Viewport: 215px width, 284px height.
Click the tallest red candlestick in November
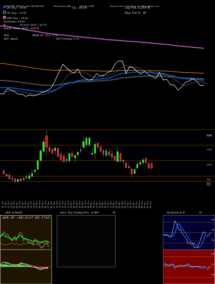(x=46, y=142)
